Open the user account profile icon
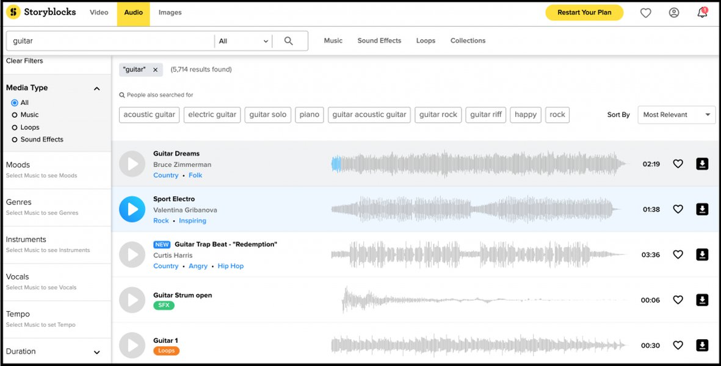The image size is (721, 366). pos(674,13)
